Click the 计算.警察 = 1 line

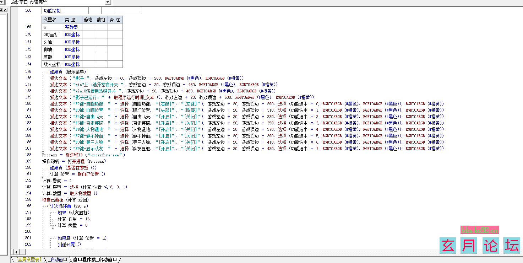[x=57, y=181]
